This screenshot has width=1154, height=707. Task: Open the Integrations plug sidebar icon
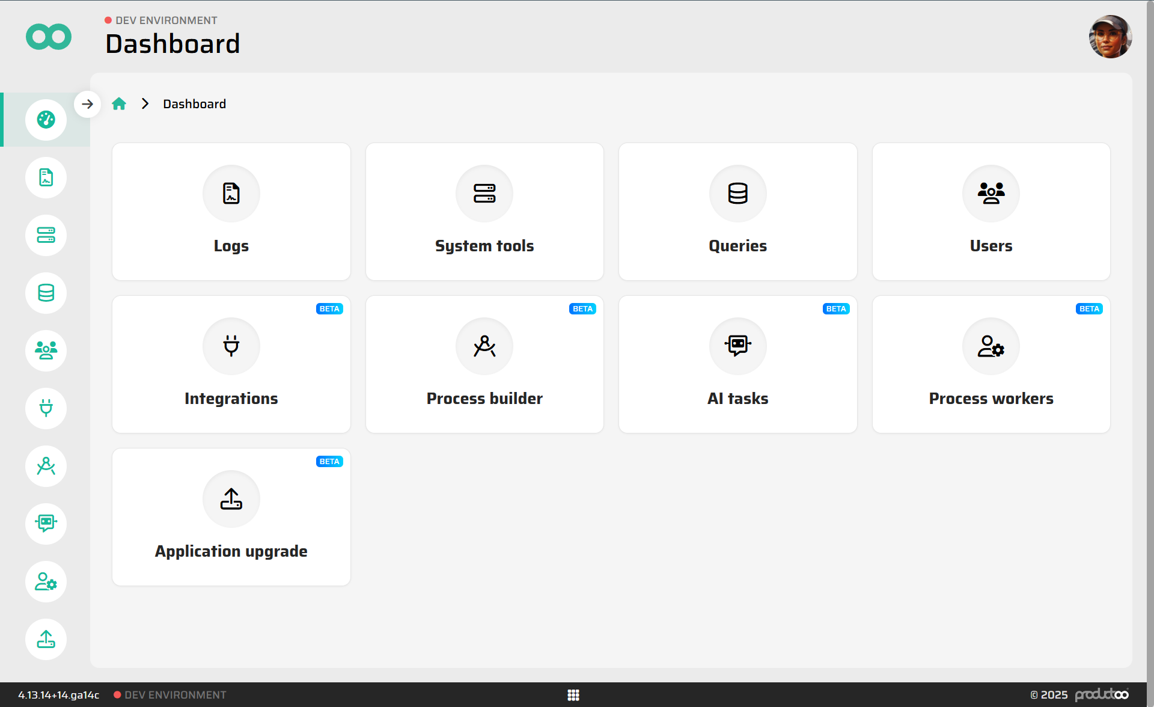coord(46,408)
